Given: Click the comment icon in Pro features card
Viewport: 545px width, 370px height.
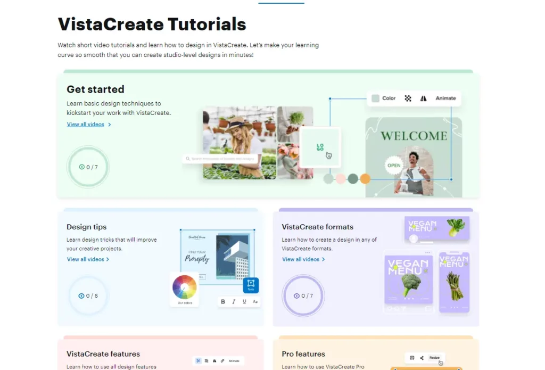Looking at the screenshot, I should (x=412, y=358).
